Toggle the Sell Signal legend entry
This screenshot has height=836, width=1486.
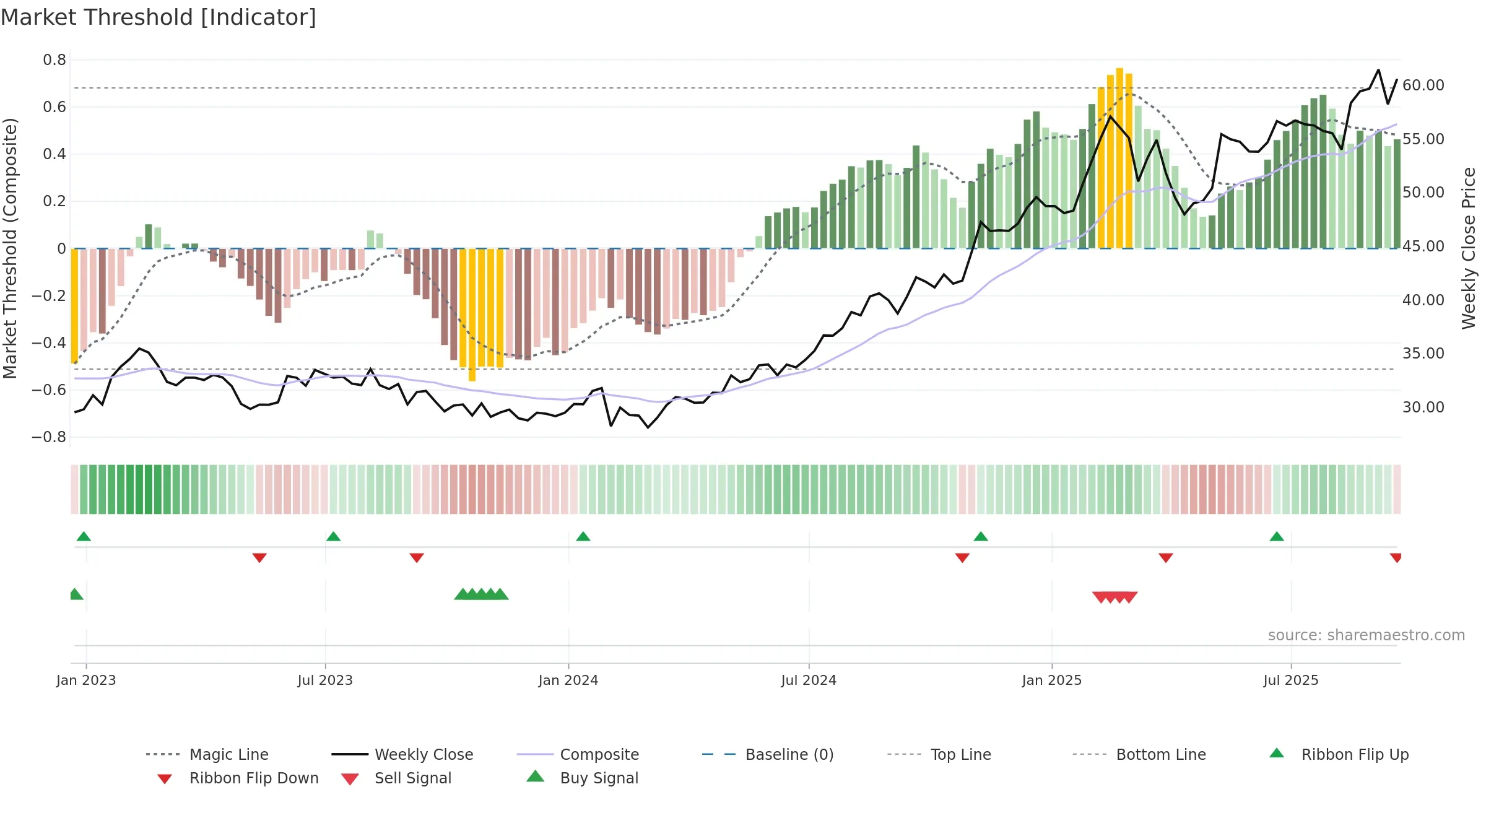396,778
